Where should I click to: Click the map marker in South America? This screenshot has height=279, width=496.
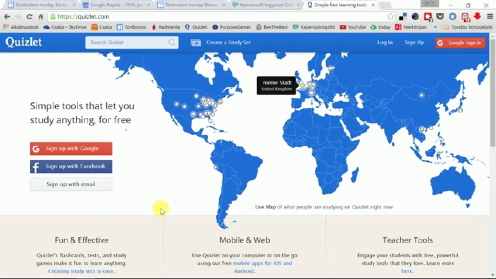215,167
